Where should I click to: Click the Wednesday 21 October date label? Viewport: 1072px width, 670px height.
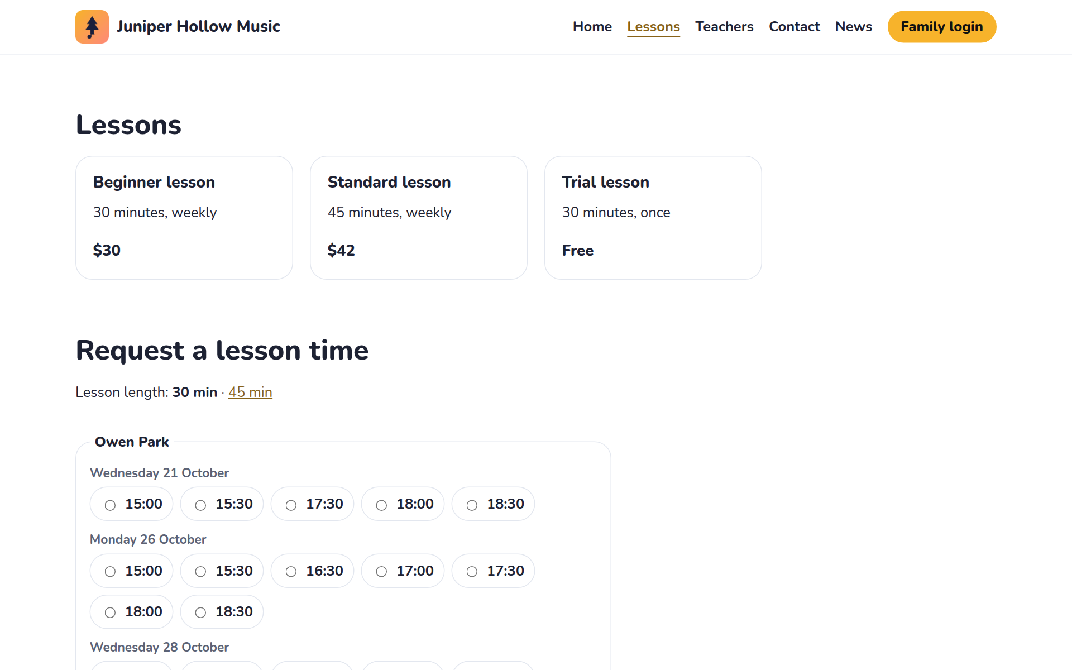[159, 473]
